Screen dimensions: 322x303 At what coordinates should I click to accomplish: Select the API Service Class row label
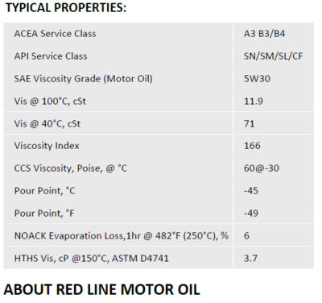[x=51, y=56]
